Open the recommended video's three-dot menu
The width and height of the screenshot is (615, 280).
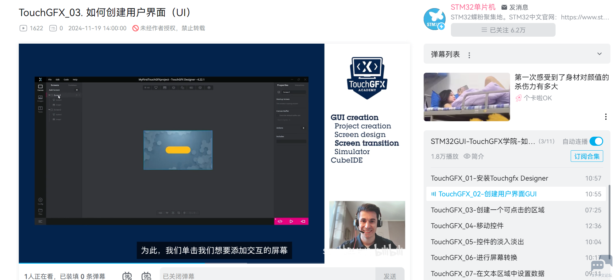[606, 117]
